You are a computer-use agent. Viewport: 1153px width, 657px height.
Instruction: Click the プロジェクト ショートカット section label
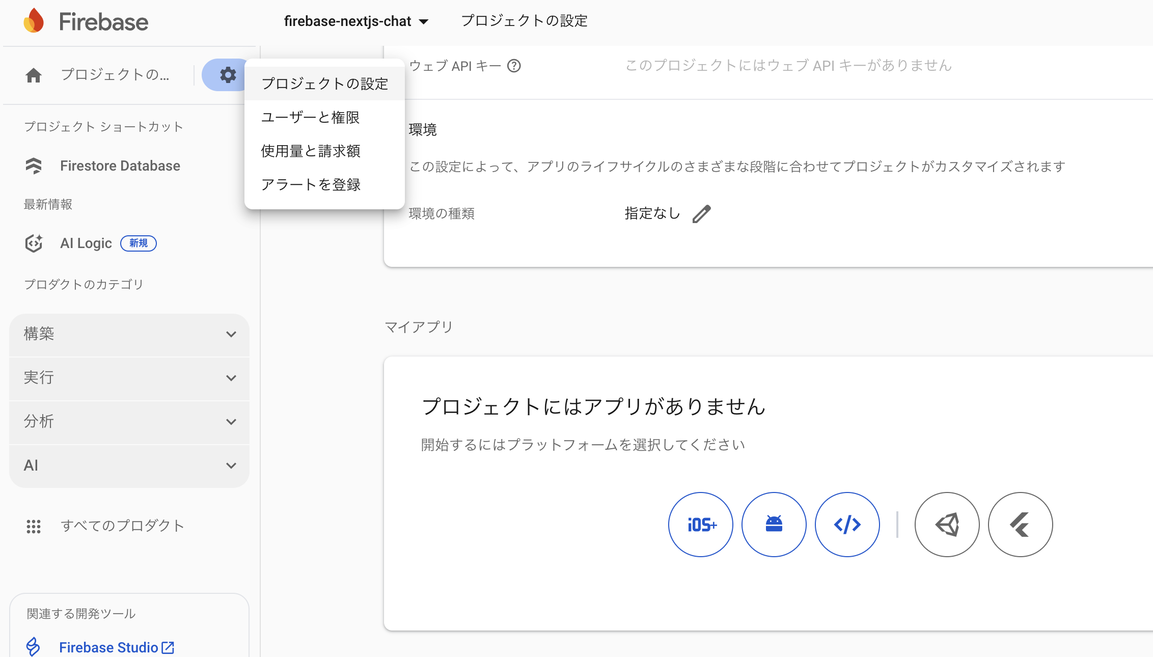[103, 126]
